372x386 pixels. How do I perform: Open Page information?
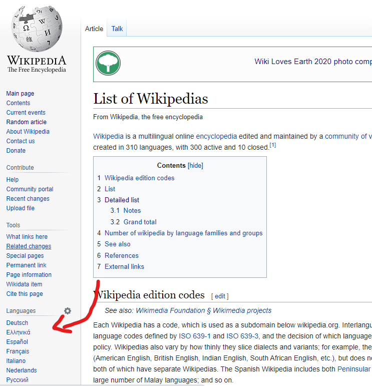tap(29, 275)
